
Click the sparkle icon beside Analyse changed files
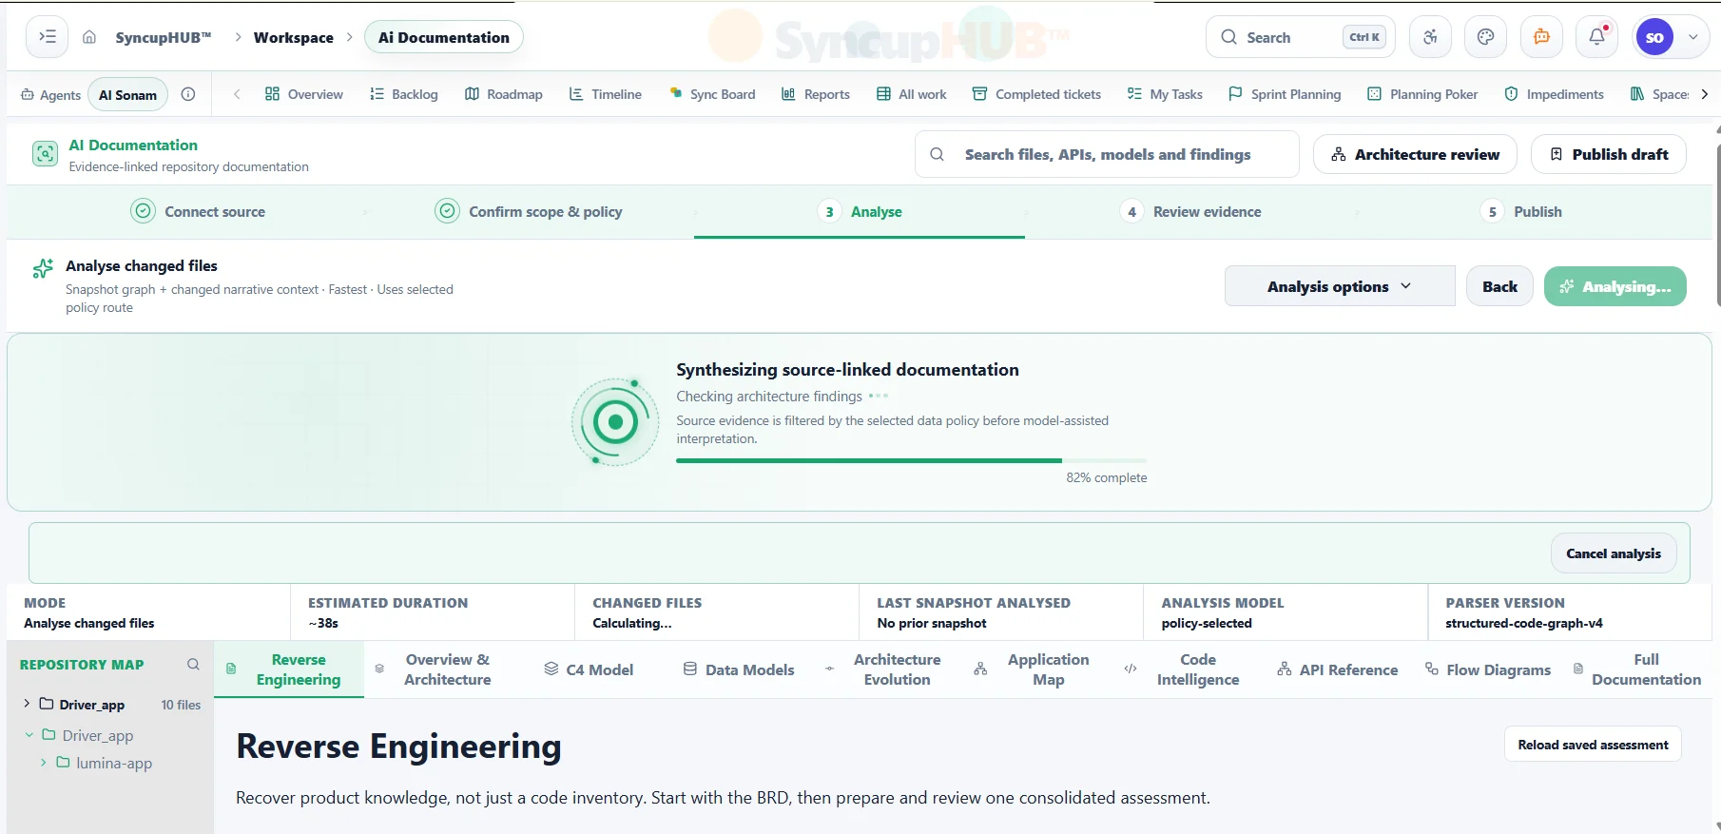click(43, 268)
